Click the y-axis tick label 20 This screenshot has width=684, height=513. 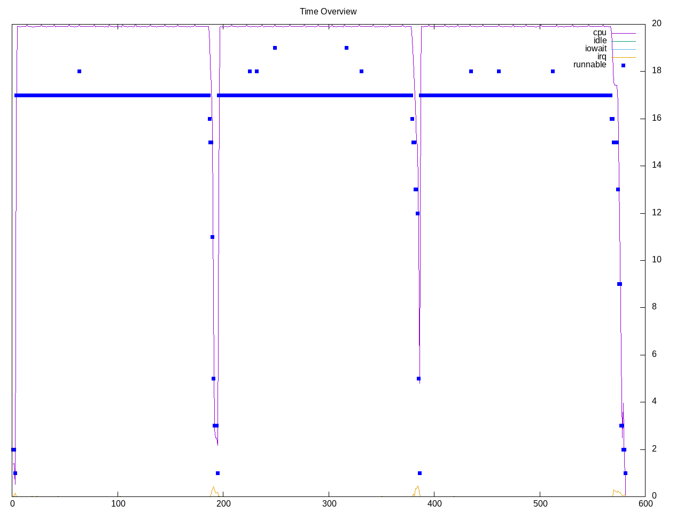[656, 24]
